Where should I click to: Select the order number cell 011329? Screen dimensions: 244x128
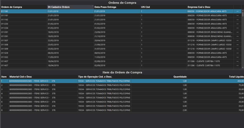point(24,53)
